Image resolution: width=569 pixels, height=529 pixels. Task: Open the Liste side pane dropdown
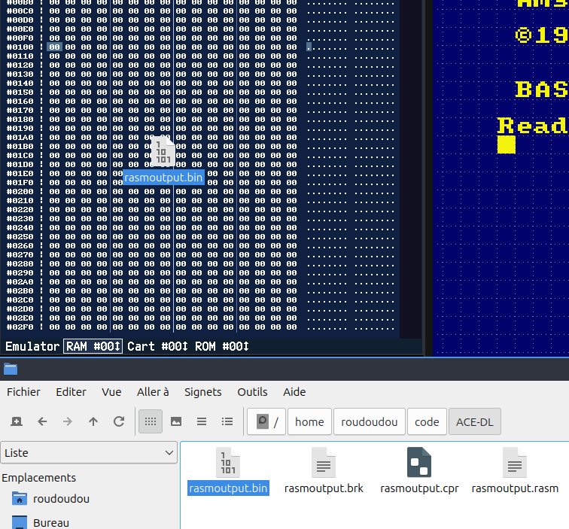pos(89,453)
